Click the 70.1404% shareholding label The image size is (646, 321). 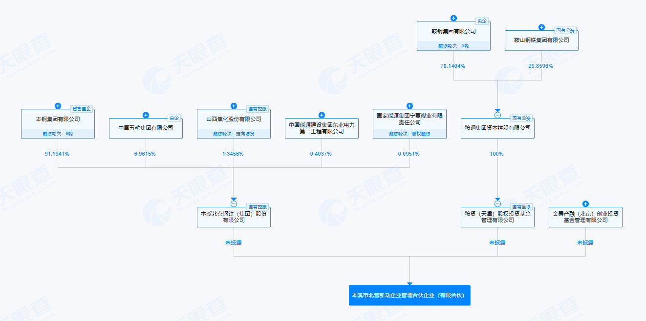[452, 66]
